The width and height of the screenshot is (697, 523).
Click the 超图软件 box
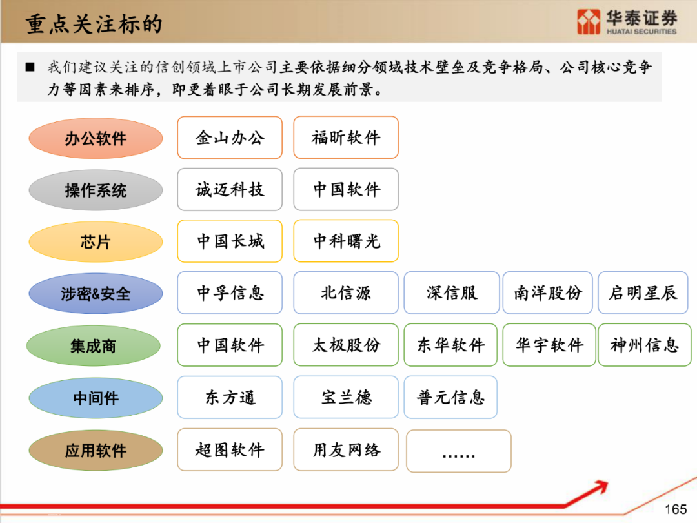click(230, 449)
